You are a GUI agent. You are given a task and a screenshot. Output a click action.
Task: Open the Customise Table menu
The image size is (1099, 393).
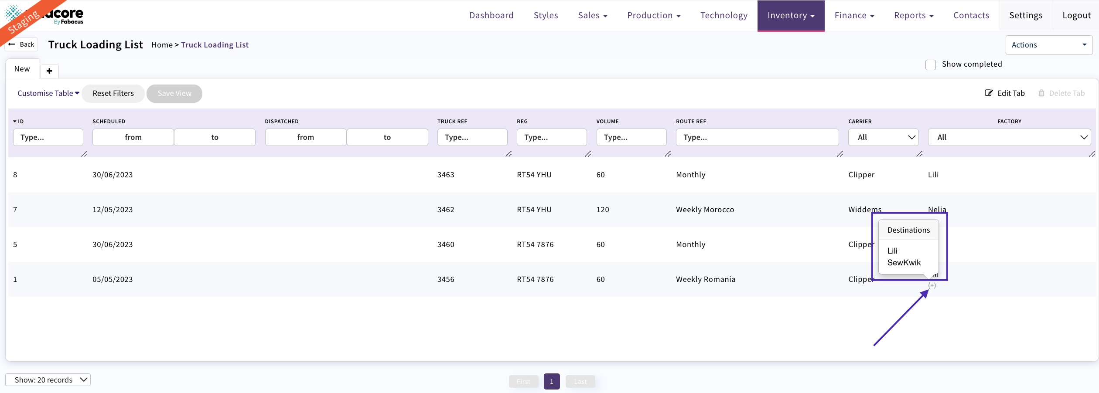click(48, 93)
